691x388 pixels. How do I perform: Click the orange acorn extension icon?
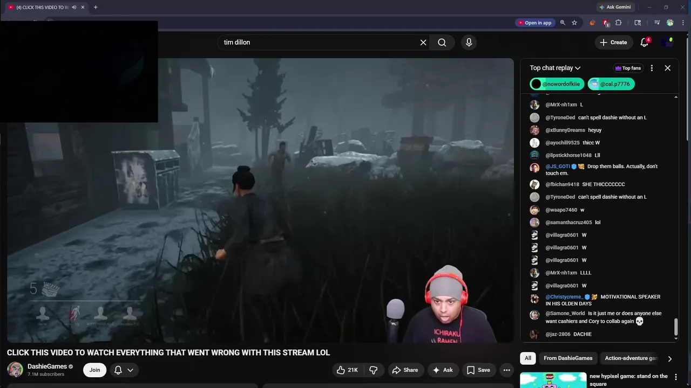click(x=592, y=23)
